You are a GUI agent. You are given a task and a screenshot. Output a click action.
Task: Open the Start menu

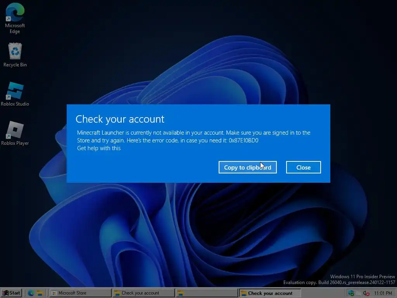11,293
